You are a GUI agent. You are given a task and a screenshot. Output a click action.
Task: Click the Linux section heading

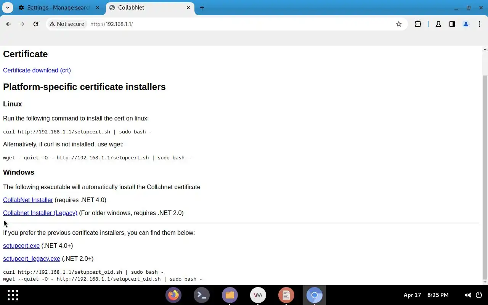(x=13, y=104)
